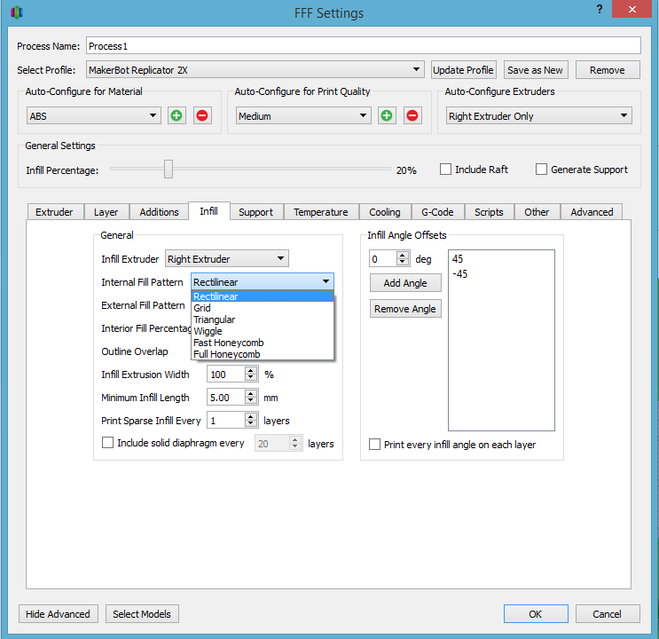Click the green add print quality icon

point(387,115)
